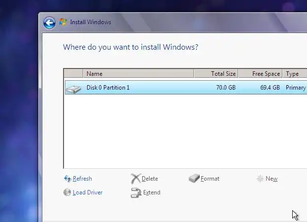Image resolution: width=307 pixels, height=222 pixels.
Task: Open the Format option link
Action: click(210, 179)
